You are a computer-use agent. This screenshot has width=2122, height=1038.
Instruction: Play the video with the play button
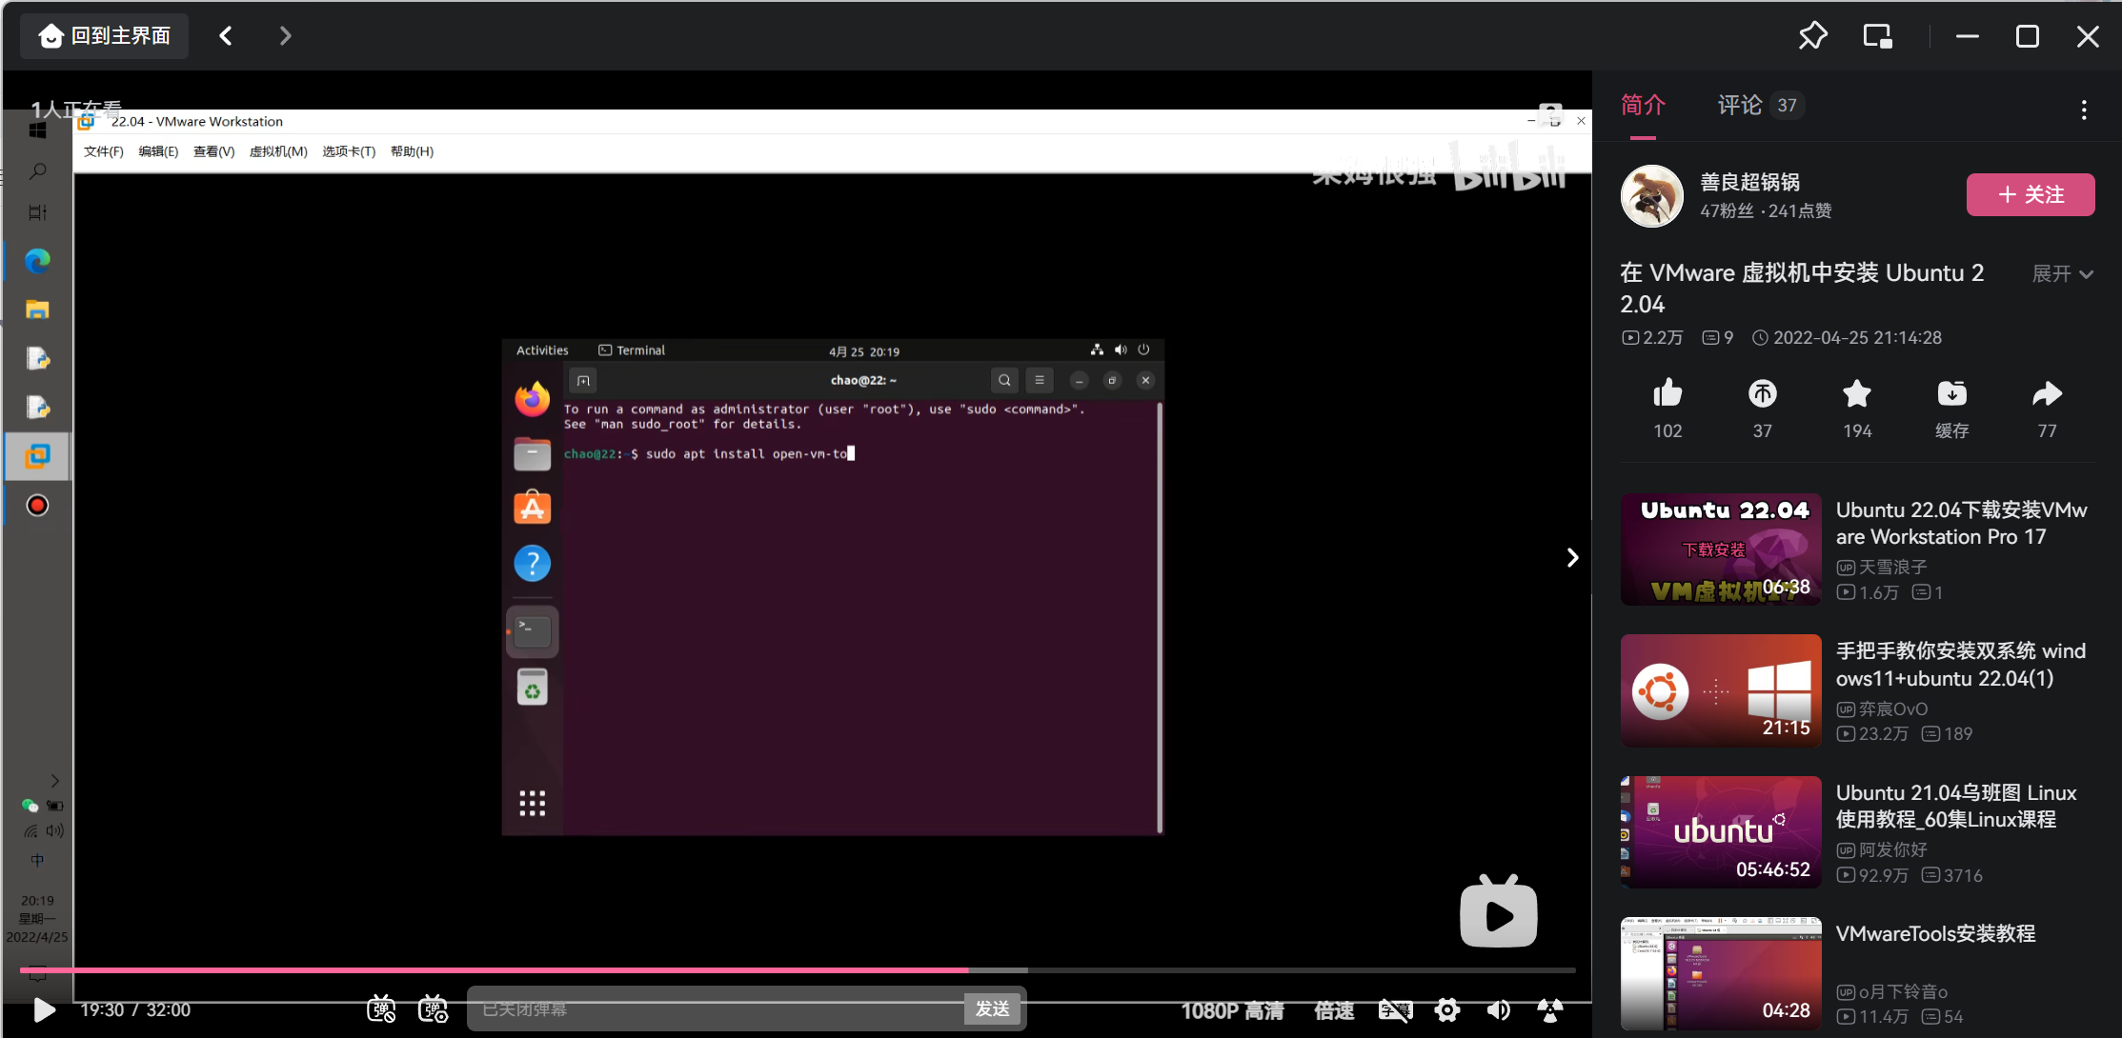click(x=44, y=1010)
